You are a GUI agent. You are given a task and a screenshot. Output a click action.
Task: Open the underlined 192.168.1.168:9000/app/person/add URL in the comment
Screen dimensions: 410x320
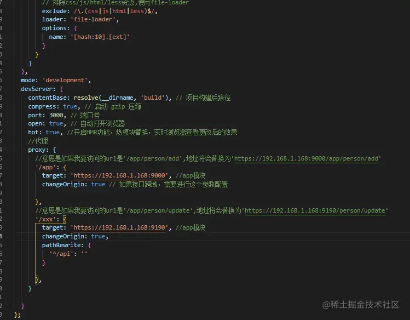[306, 158]
